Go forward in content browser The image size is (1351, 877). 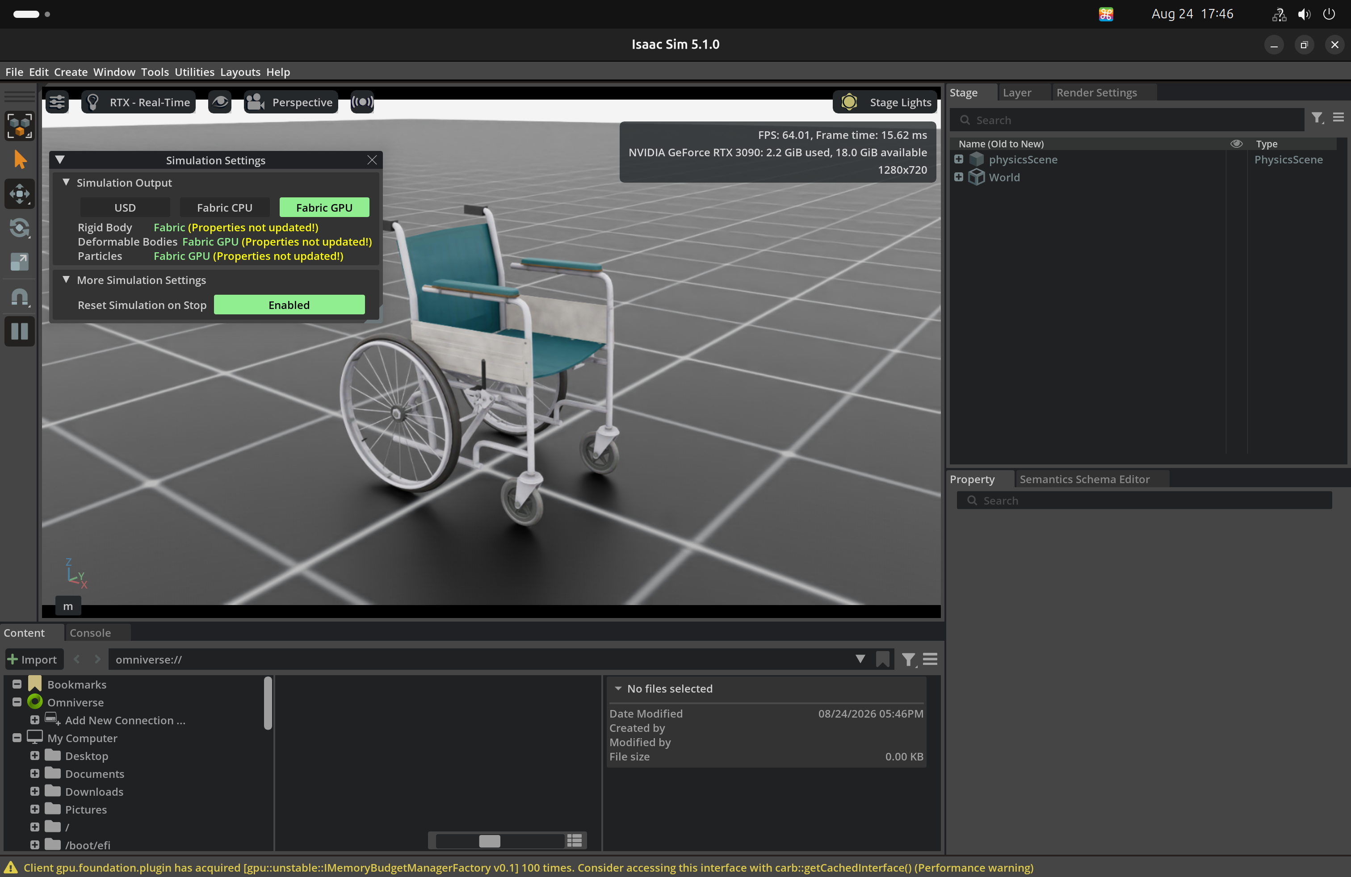coord(97,659)
